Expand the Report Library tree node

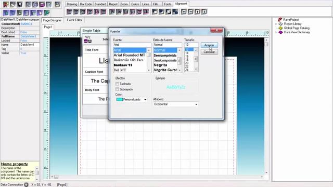276,24
